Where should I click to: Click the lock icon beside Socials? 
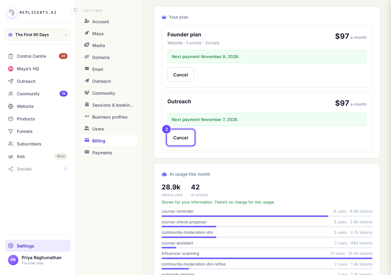65,169
